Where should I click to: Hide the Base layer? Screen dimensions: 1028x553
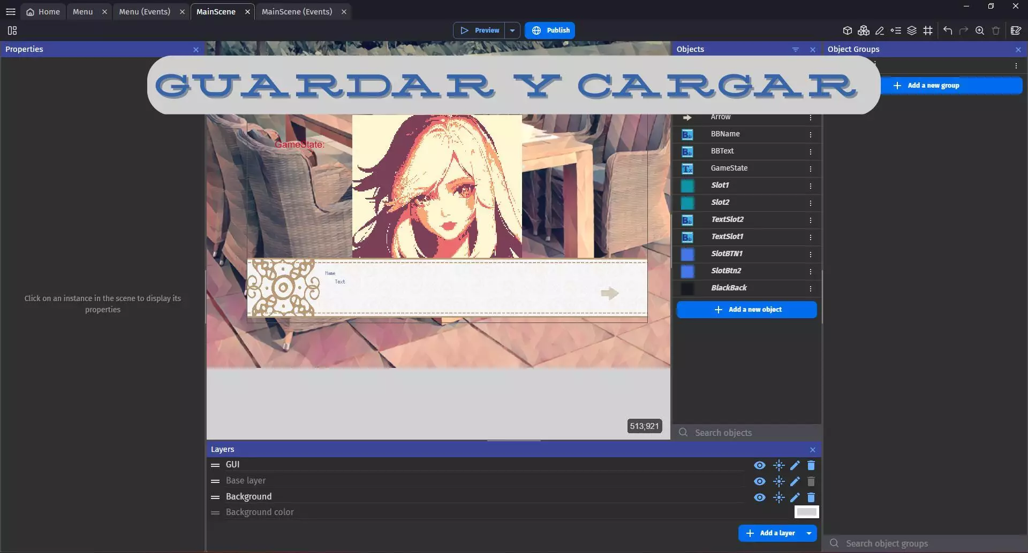pos(760,481)
